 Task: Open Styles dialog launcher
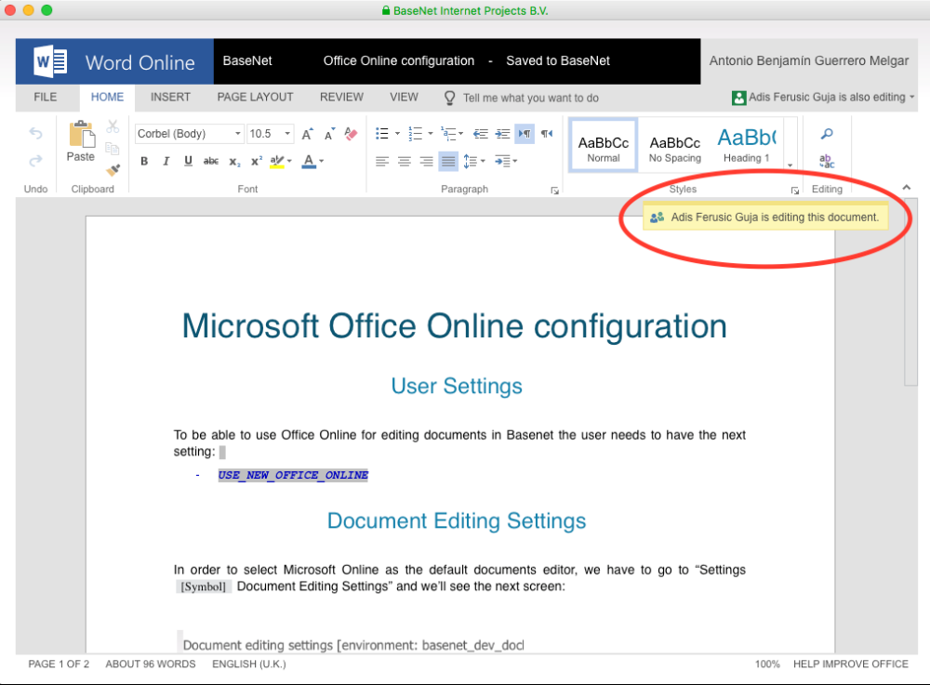[795, 191]
